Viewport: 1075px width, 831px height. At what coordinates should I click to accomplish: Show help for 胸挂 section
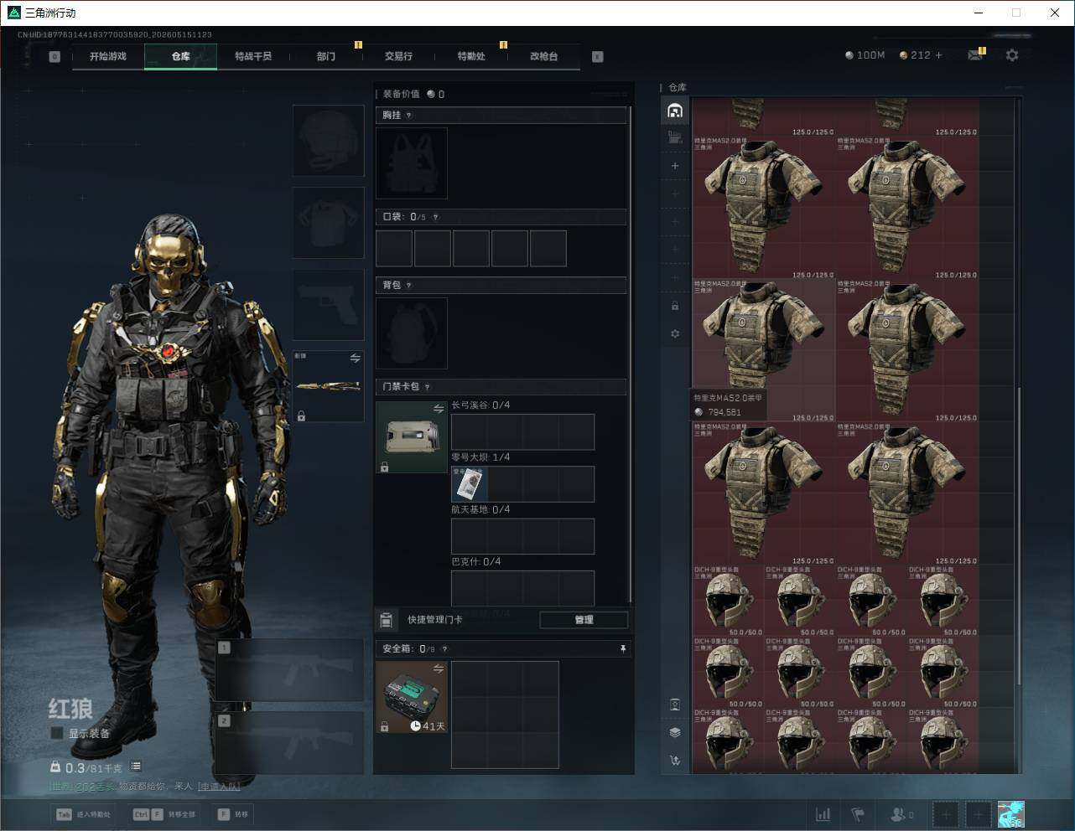pyautogui.click(x=409, y=116)
